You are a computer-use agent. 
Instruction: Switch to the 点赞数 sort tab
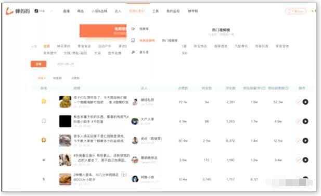[x=75, y=78]
